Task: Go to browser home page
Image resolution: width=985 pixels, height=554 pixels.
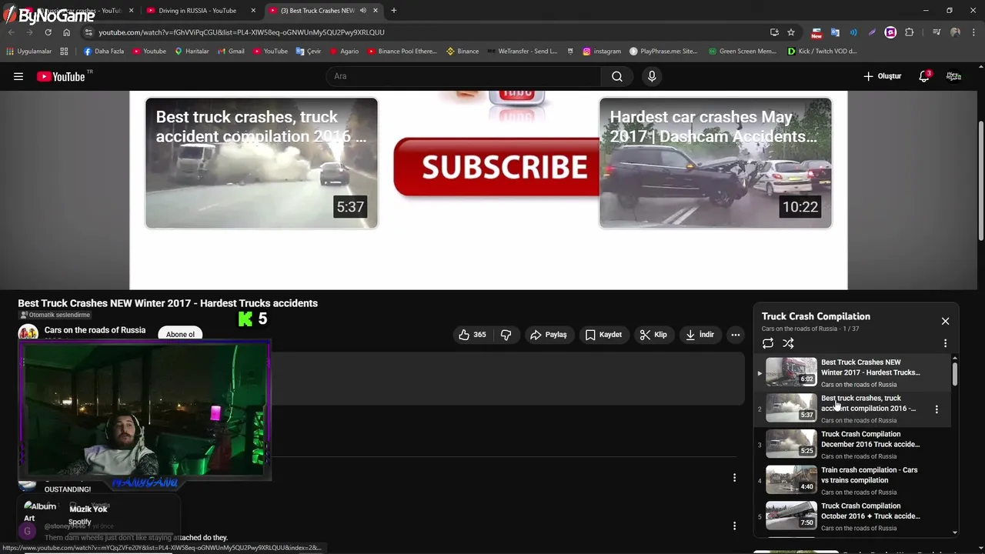Action: [66, 32]
